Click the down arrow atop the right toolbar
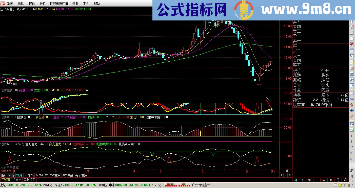Image resolution: width=355 pixels, height=188 pixels. point(351,22)
